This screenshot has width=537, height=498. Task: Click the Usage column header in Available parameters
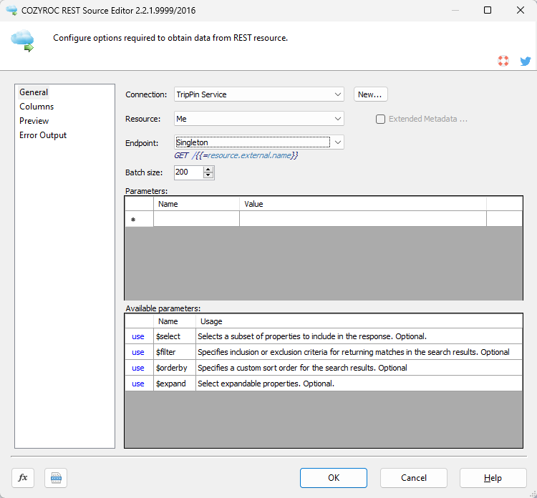359,321
